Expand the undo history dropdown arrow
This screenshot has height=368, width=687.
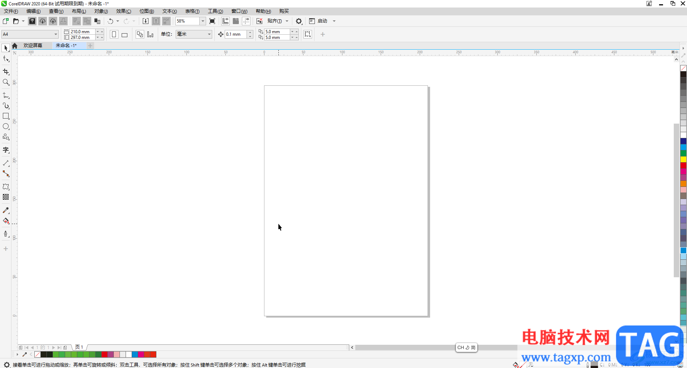(118, 21)
